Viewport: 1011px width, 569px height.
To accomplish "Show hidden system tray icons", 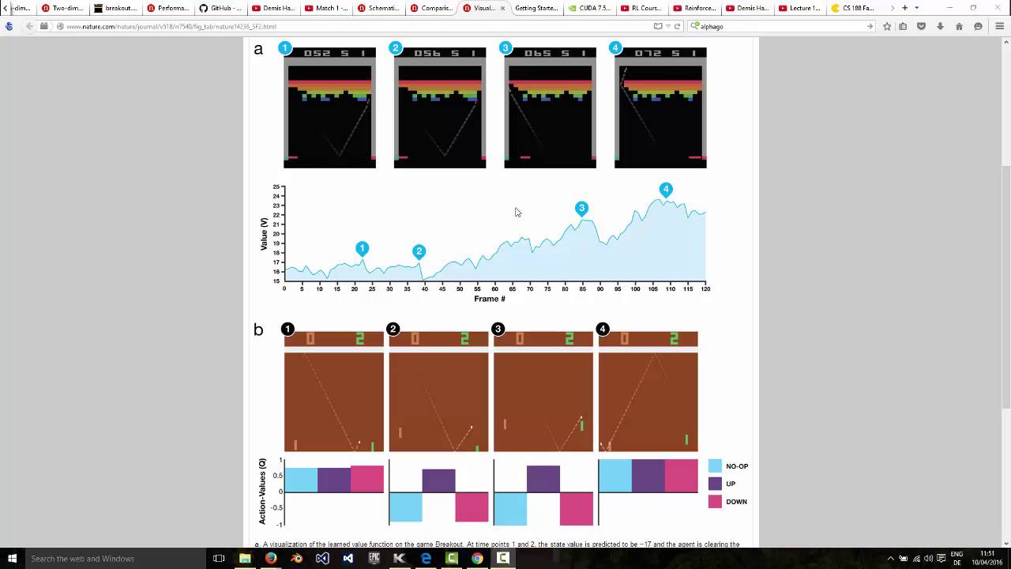I will [891, 558].
